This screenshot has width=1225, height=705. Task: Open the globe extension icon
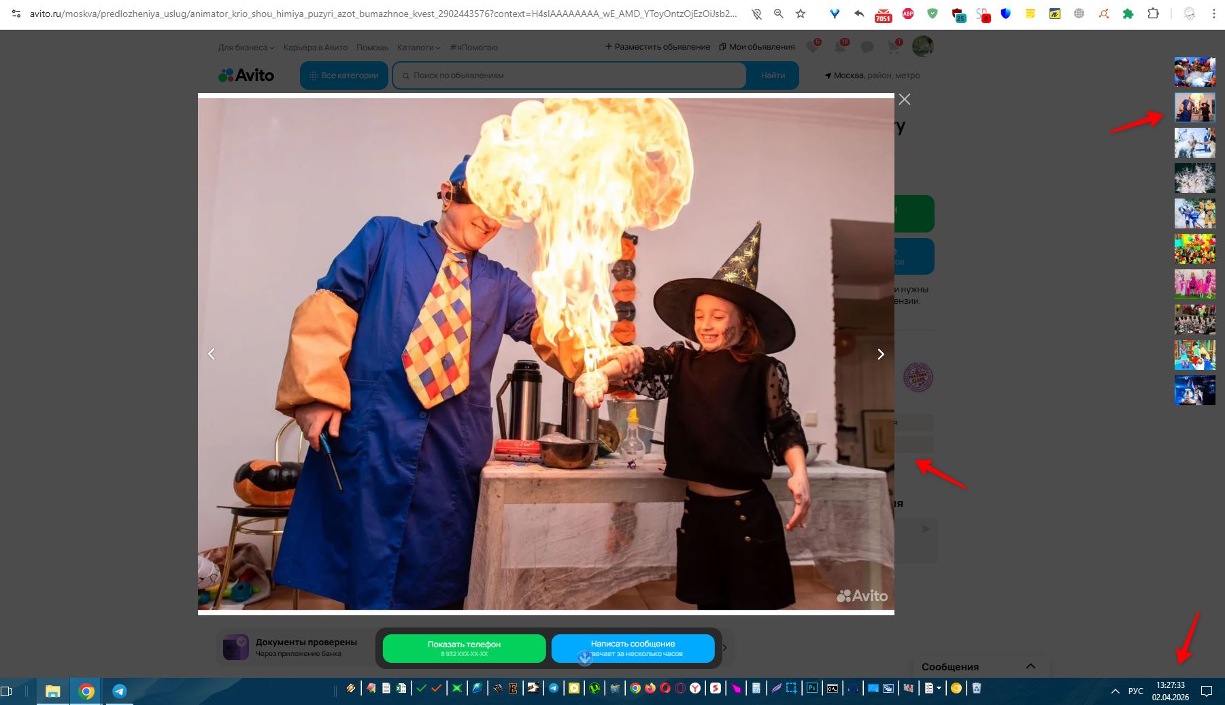click(1079, 14)
